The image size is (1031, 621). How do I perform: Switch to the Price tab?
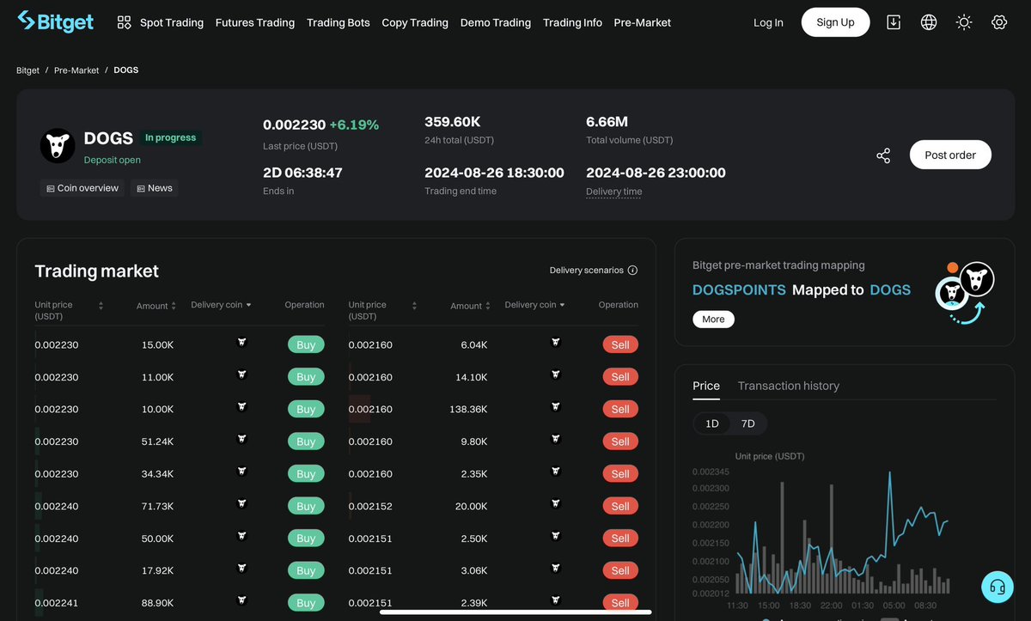point(706,386)
